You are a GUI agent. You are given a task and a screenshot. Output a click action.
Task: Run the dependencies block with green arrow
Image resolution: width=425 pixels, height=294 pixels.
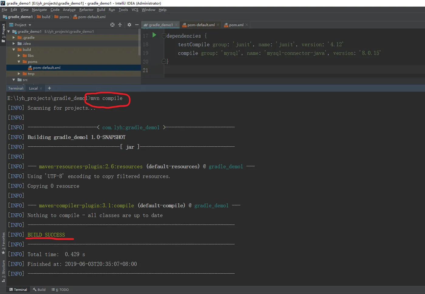pyautogui.click(x=154, y=35)
